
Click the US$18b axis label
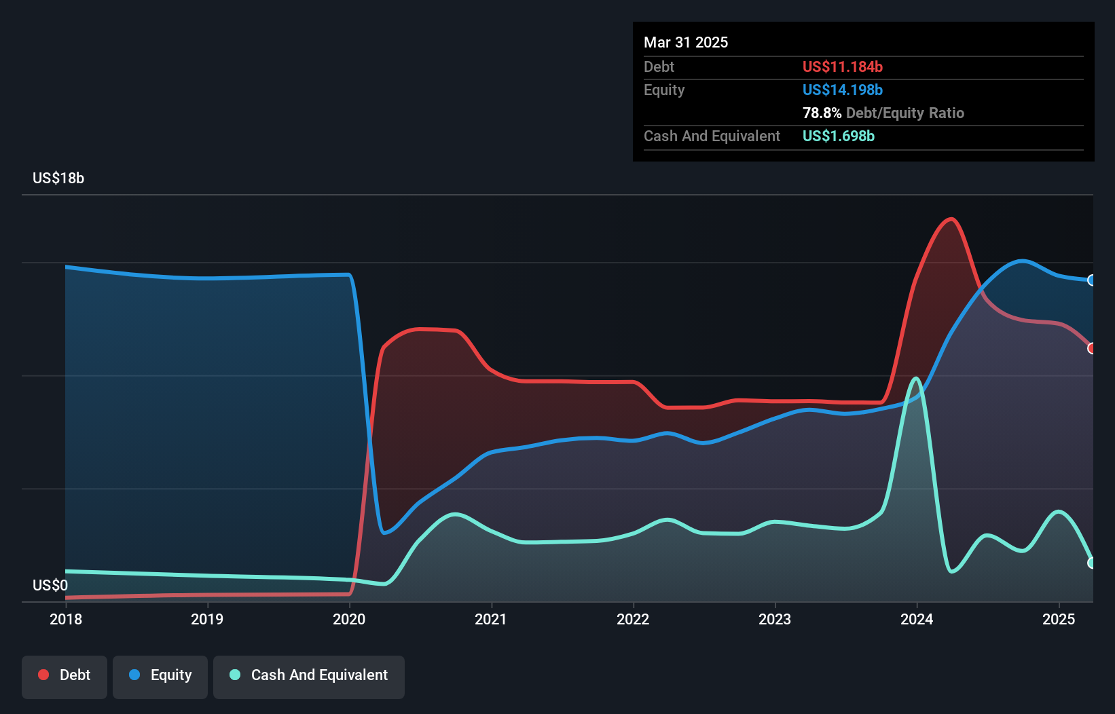[x=58, y=178]
